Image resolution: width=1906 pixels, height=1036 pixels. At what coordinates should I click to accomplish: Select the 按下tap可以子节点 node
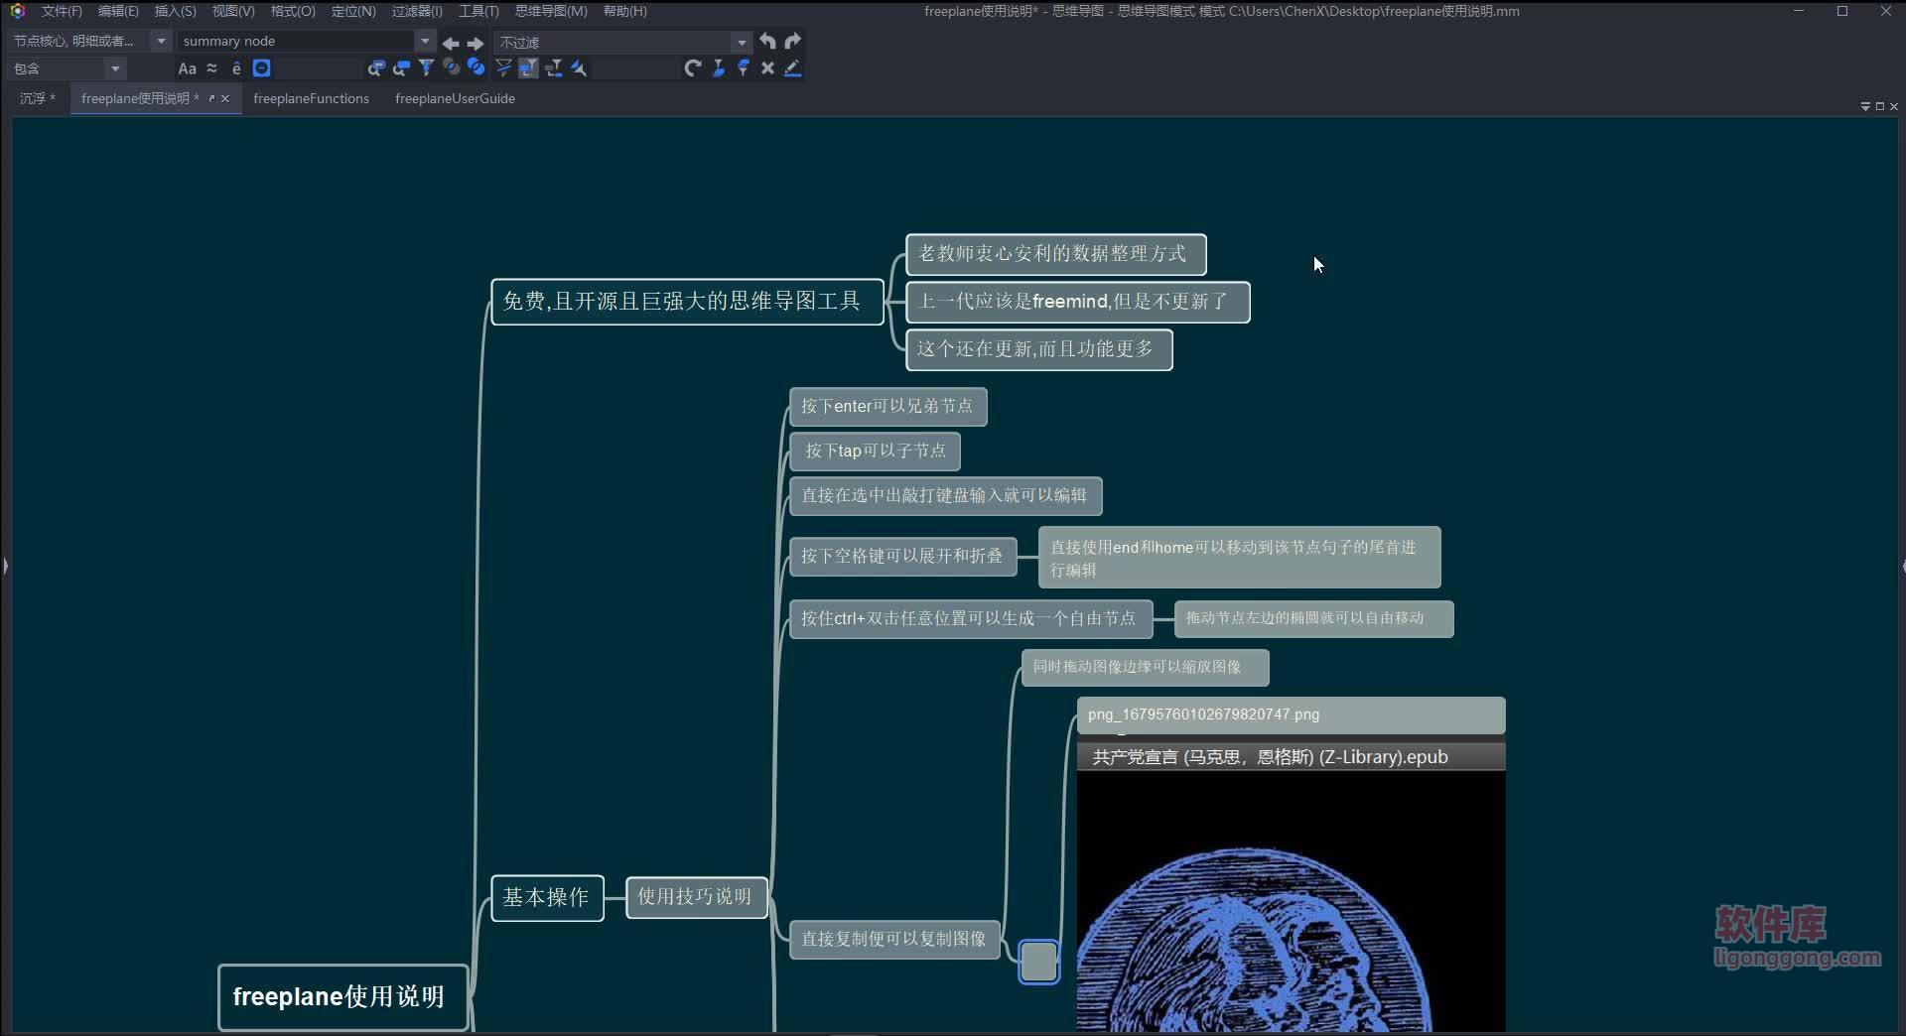875,452
